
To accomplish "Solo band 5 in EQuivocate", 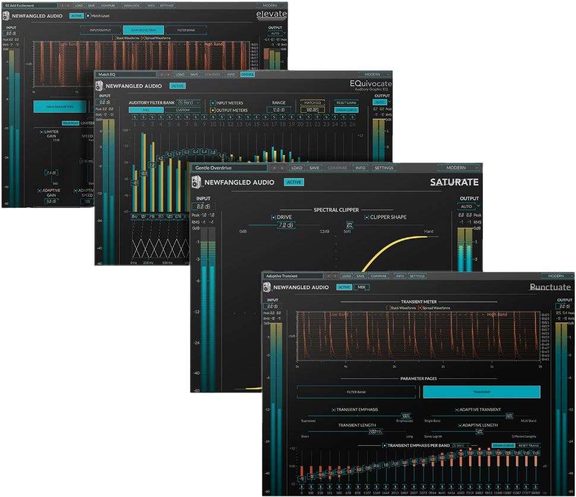I will click(169, 117).
